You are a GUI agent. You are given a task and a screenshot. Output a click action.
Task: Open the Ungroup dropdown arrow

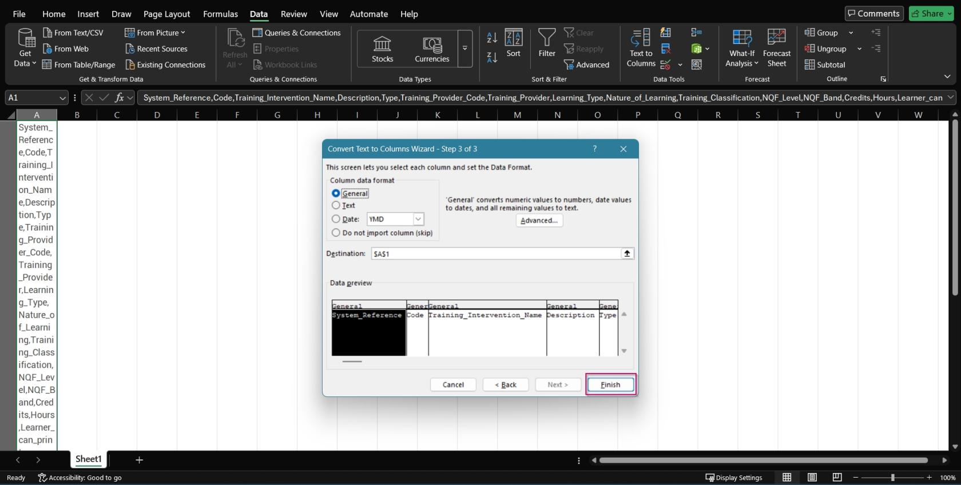[x=859, y=49]
